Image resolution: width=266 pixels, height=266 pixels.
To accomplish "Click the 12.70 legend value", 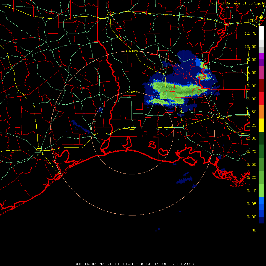I will pos(250,33).
